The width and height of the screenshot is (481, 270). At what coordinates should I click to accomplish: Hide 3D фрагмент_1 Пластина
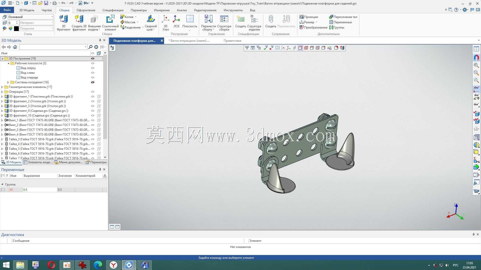[93, 96]
